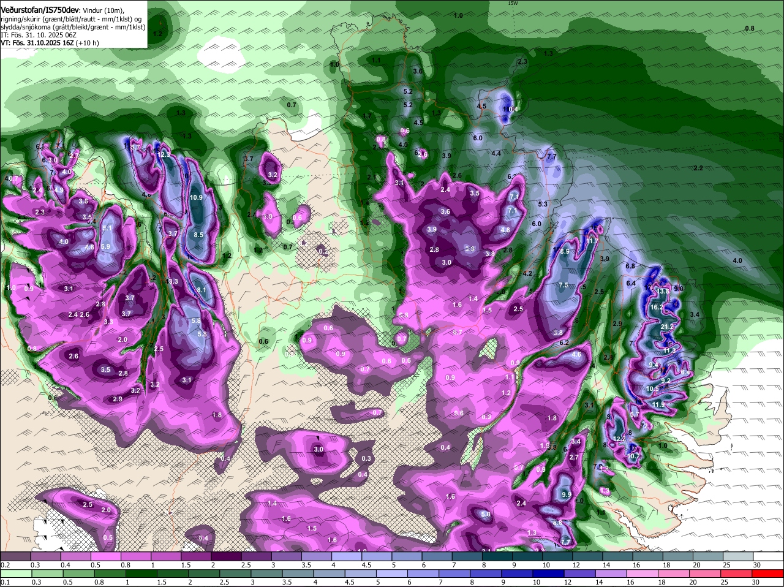Image resolution: width=784 pixels, height=587 pixels.
Task: Select the pale grey 25 mm snow swatch
Action: 737,555
